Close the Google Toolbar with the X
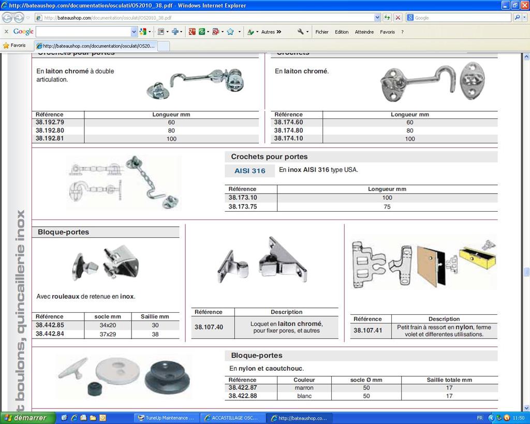 click(6, 32)
